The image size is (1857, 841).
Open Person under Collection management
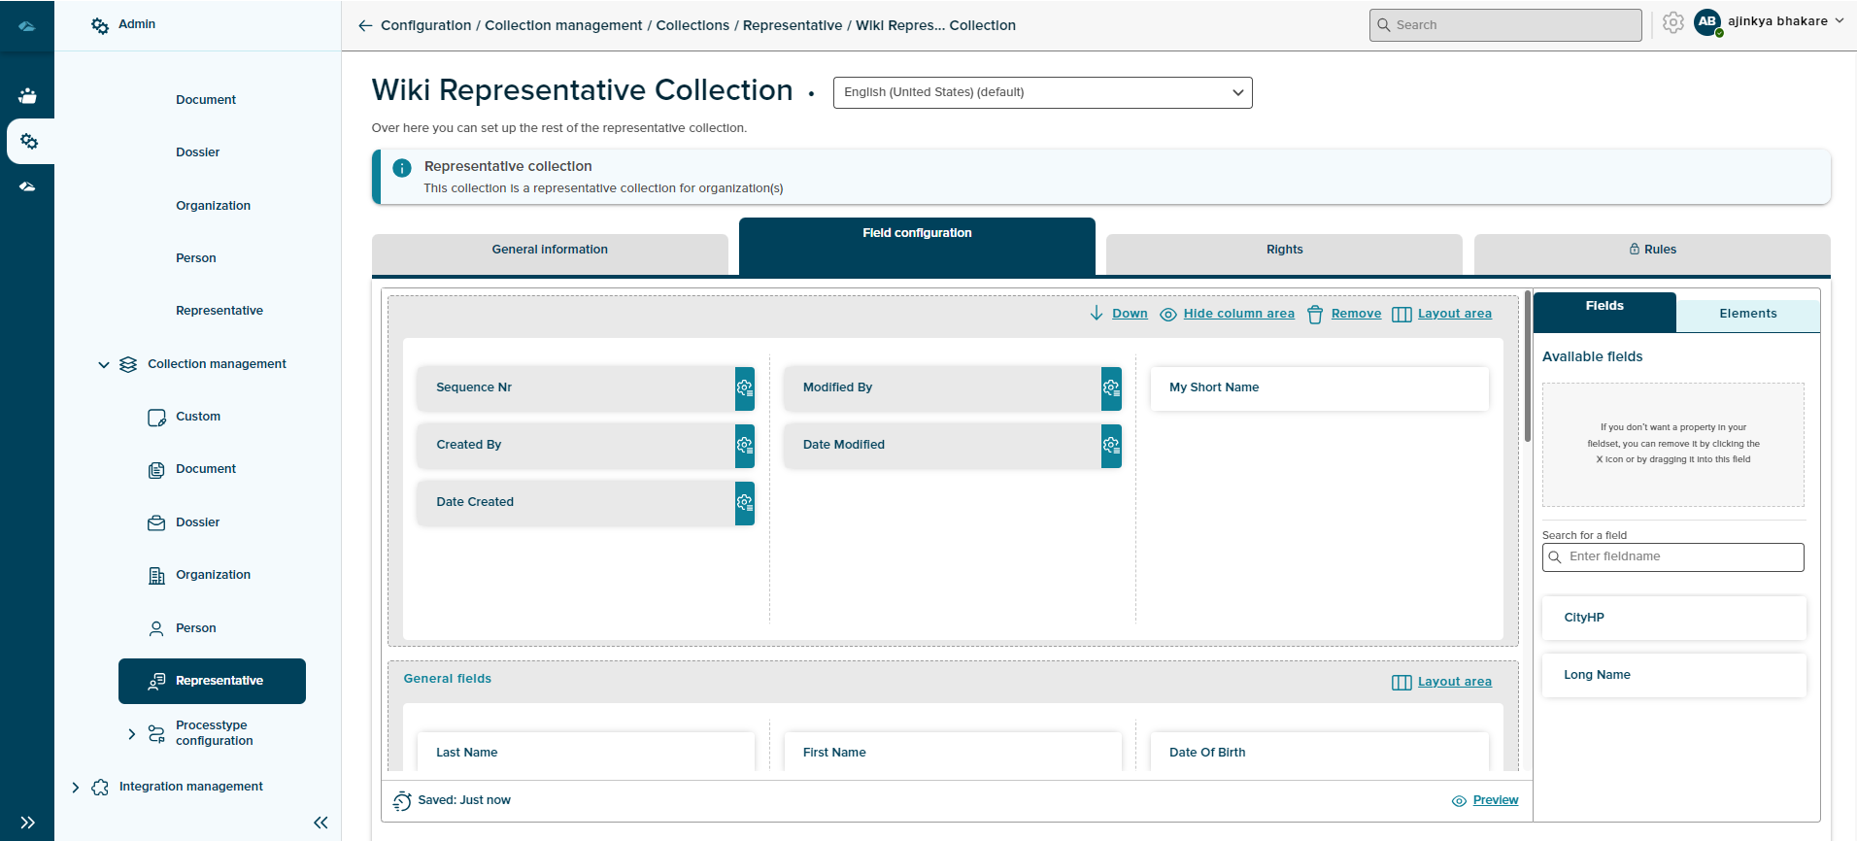point(196,628)
